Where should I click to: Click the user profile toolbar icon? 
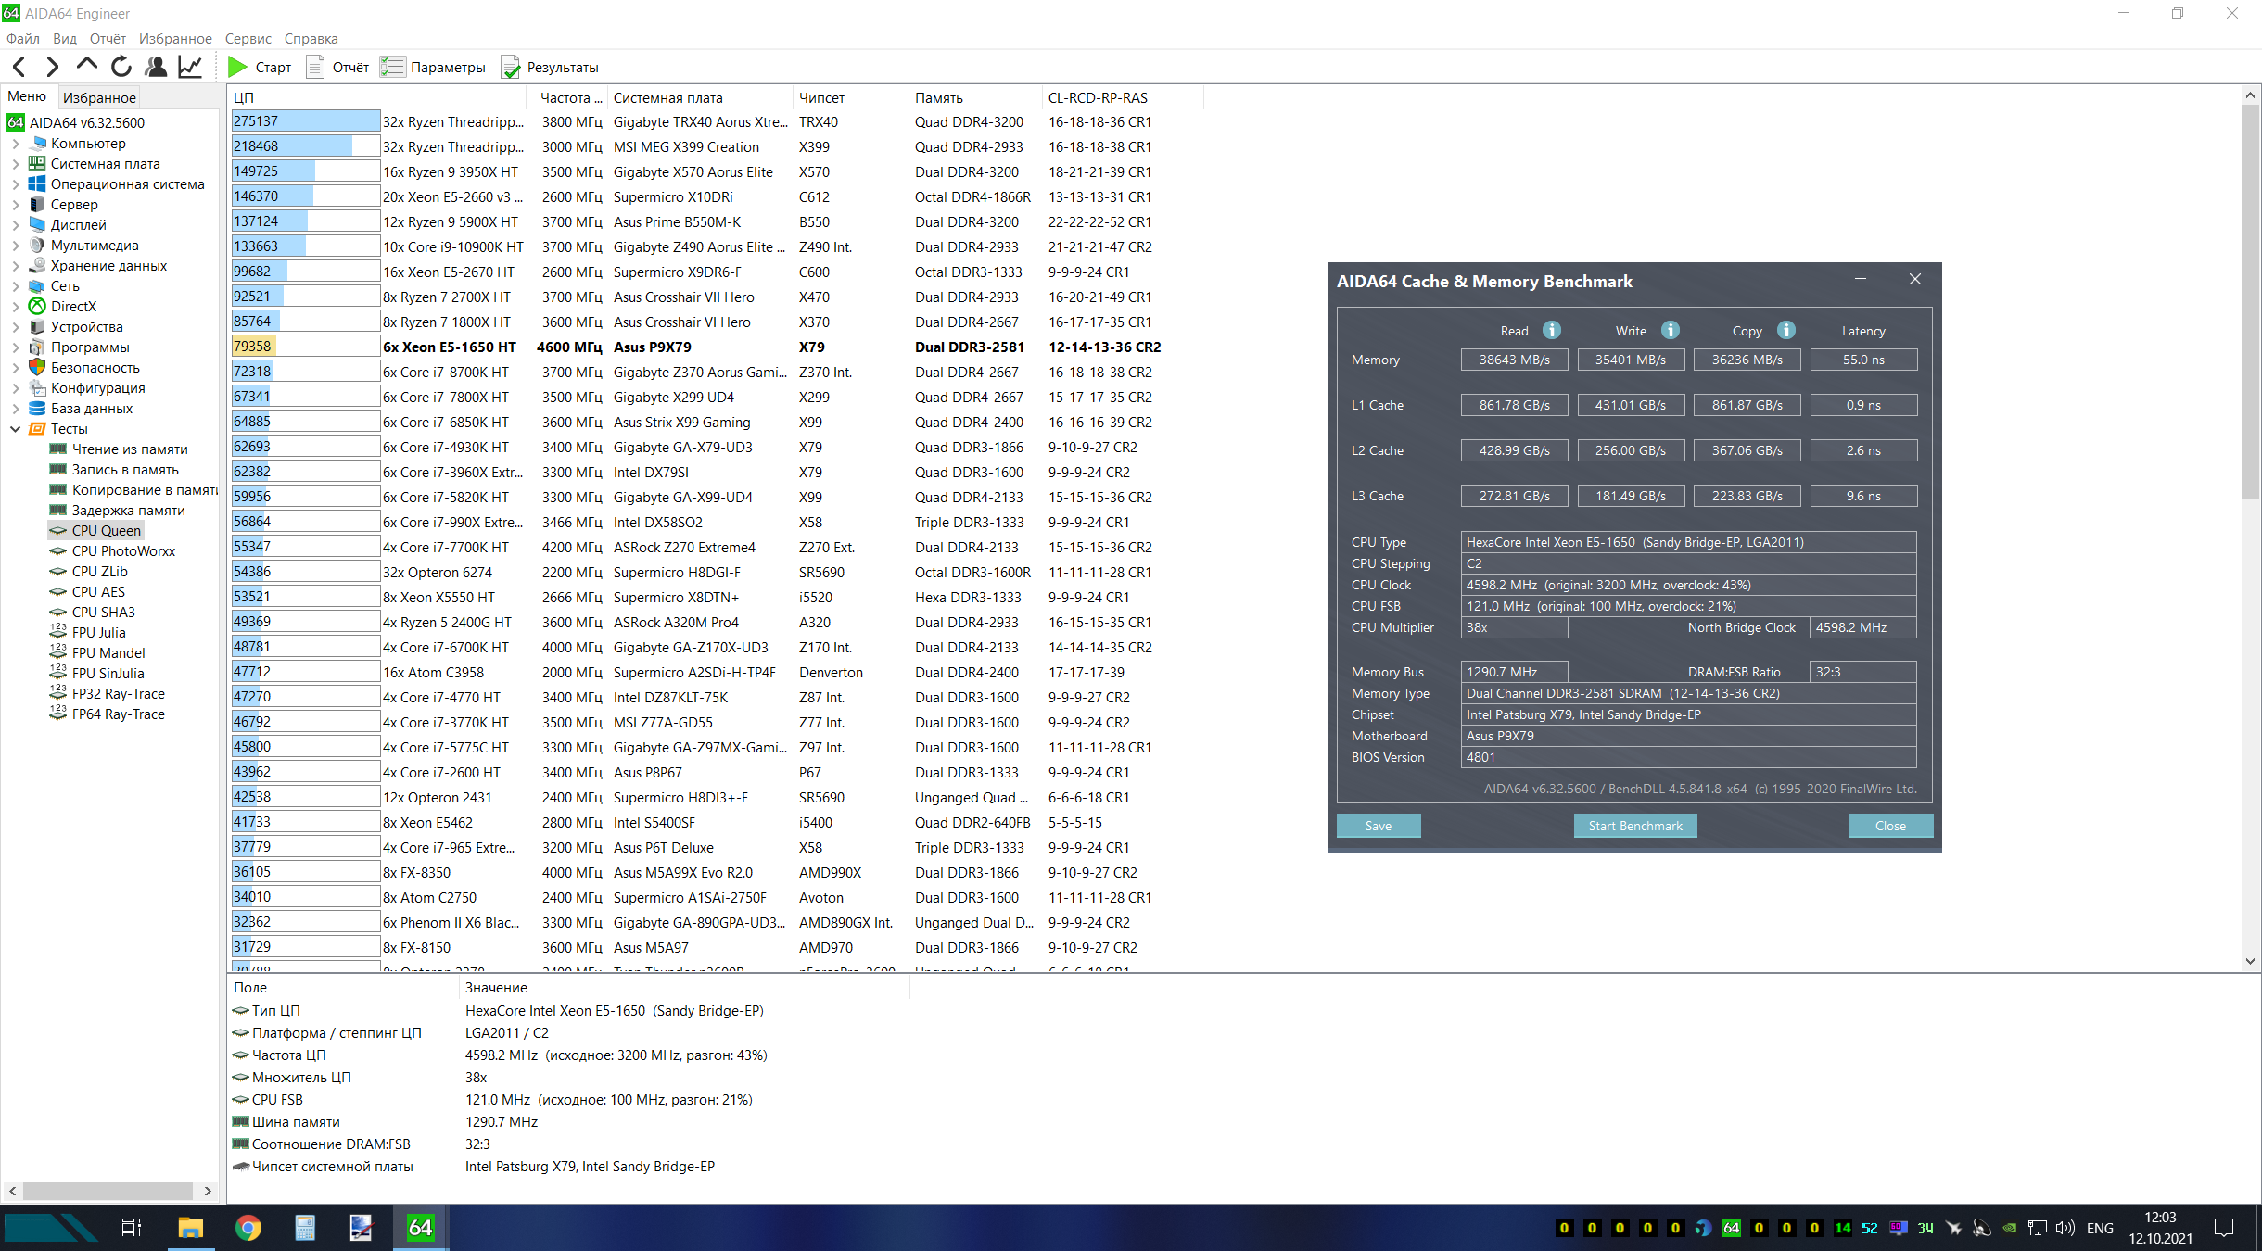pos(156,67)
